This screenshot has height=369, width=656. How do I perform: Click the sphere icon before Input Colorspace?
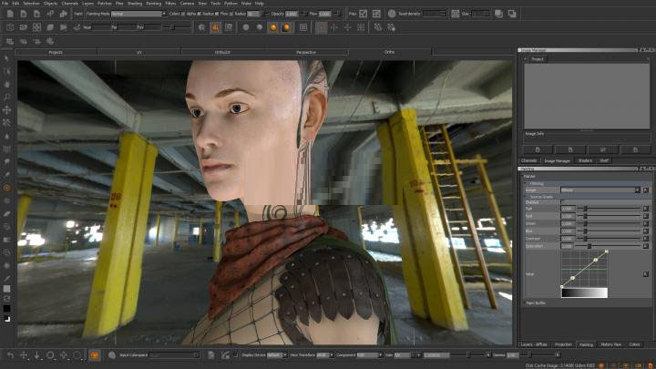(112, 355)
